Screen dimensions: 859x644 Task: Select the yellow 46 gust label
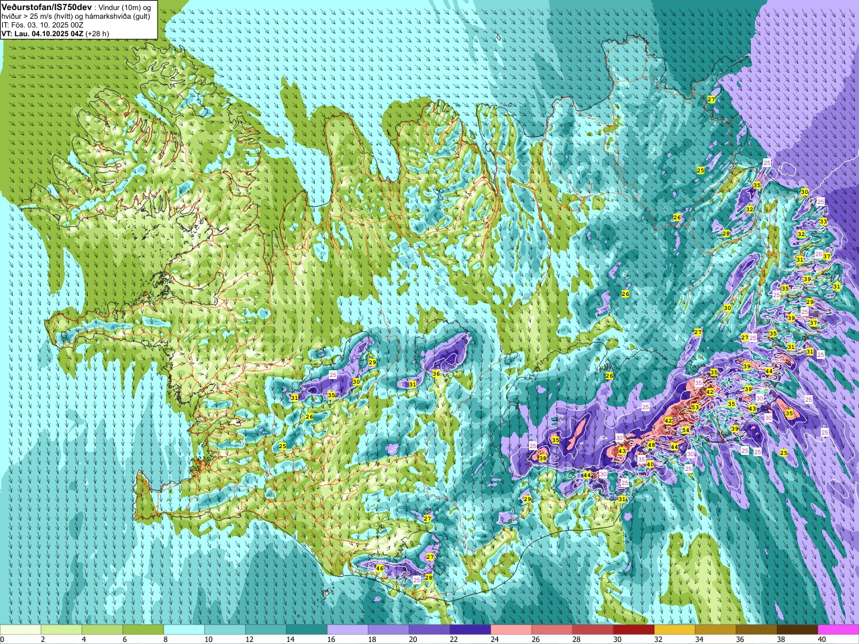click(x=380, y=568)
